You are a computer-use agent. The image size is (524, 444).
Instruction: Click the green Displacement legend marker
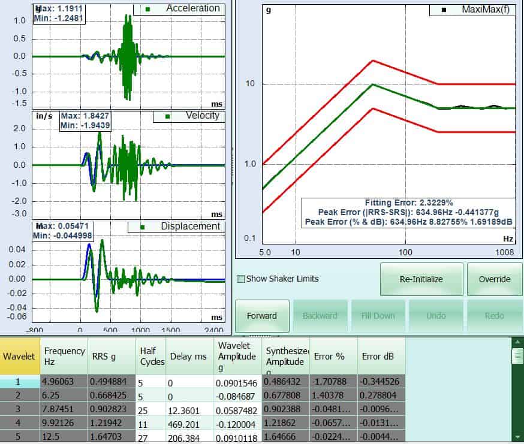pyautogui.click(x=142, y=227)
